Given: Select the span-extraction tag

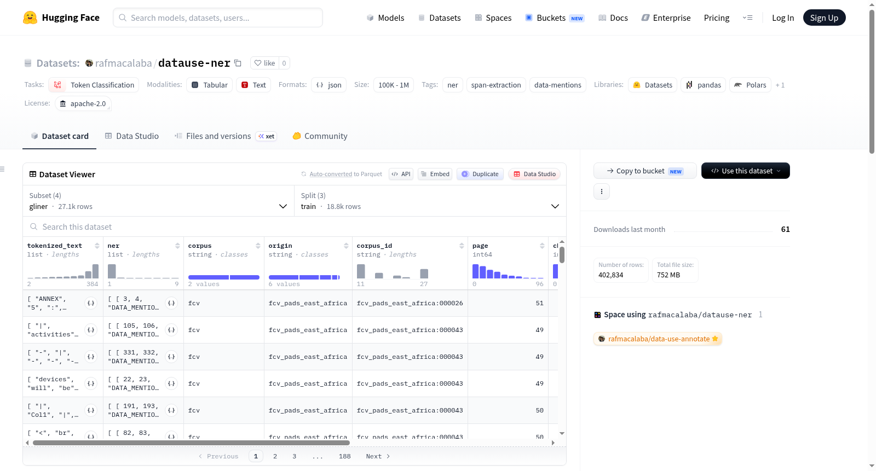Looking at the screenshot, I should pos(496,85).
